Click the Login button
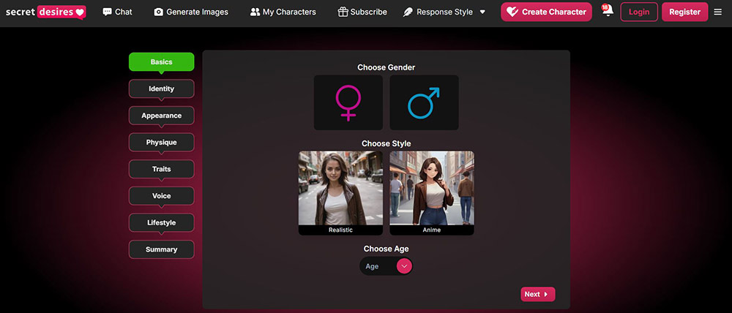Viewport: 732px width, 313px height. (638, 12)
